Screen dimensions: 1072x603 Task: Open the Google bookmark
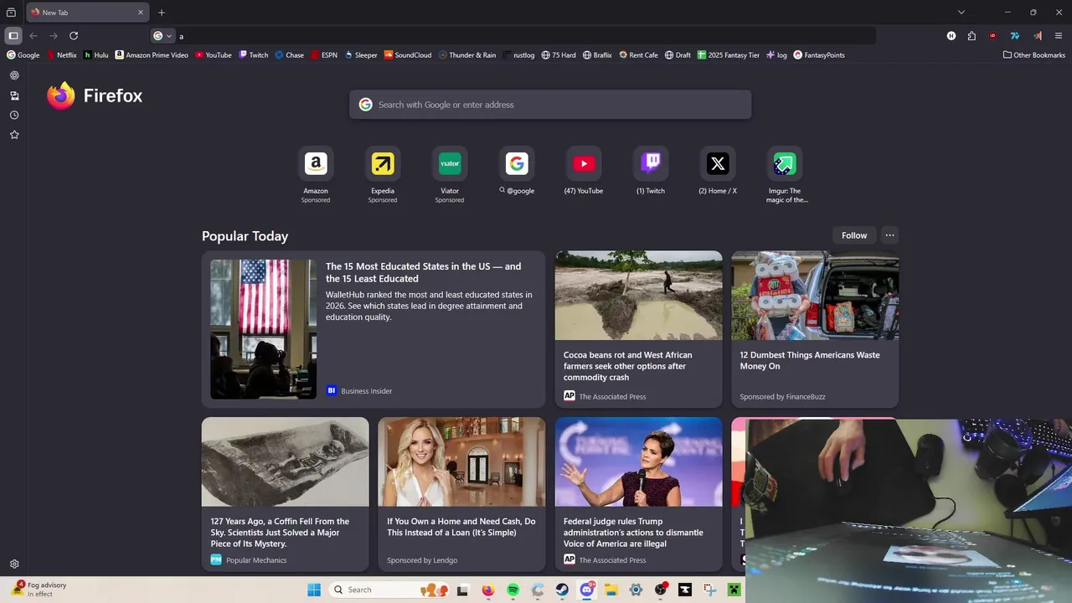23,55
